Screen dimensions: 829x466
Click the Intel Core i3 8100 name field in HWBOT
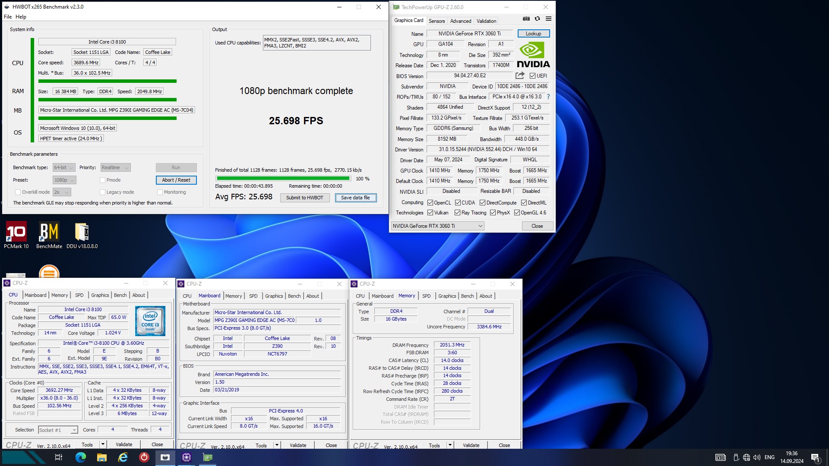pos(107,42)
